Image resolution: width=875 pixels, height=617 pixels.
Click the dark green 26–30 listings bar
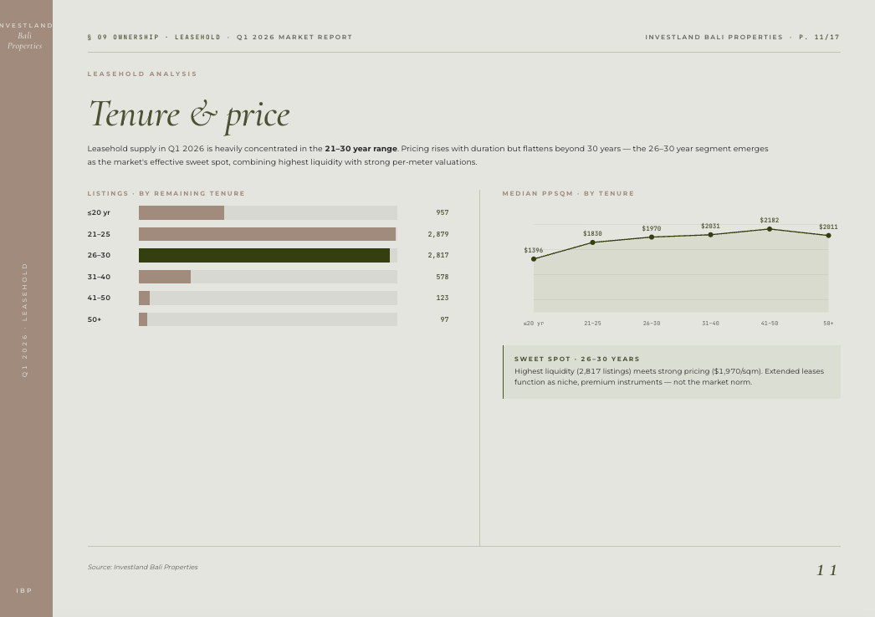point(264,256)
